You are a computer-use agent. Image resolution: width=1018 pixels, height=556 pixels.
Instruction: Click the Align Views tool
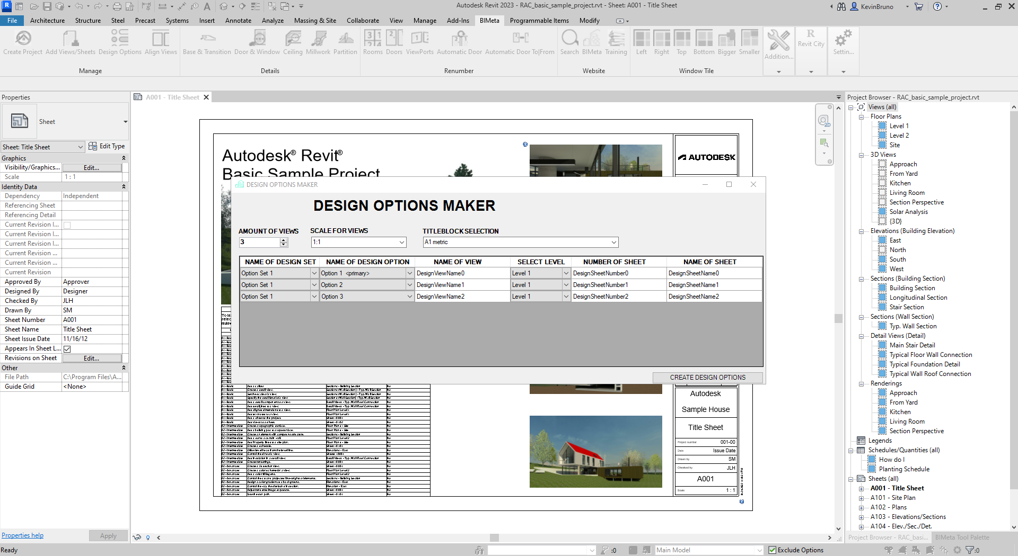pos(161,42)
